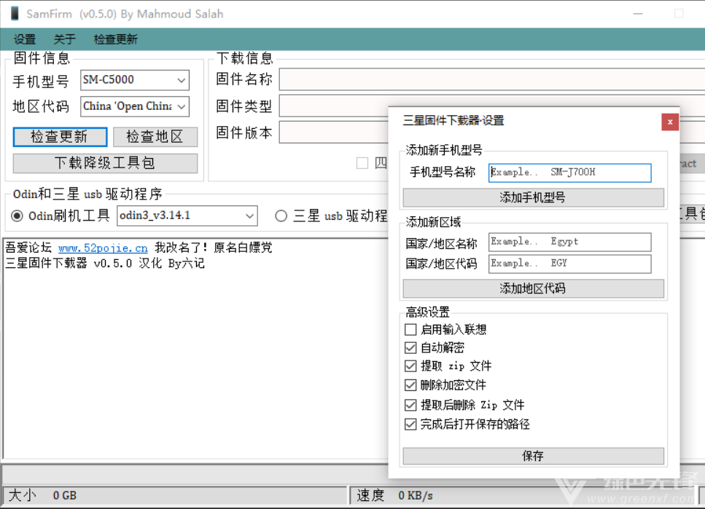The image size is (705, 509).
Task: Select the 三星 usb 驱动程 radio button
Action: 281,216
